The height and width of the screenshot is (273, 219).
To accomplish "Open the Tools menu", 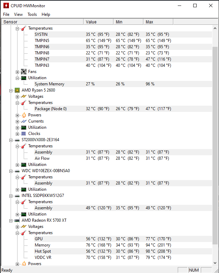I will click(32, 14).
